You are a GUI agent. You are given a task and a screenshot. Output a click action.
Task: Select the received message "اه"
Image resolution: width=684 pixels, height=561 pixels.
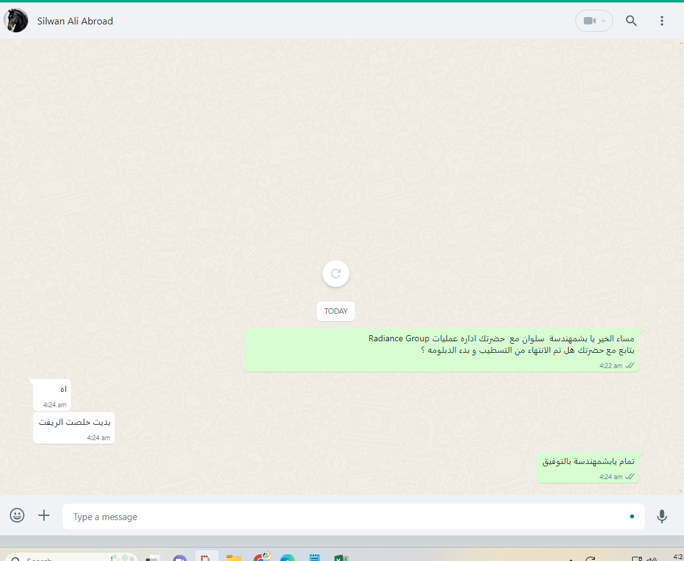[52, 395]
